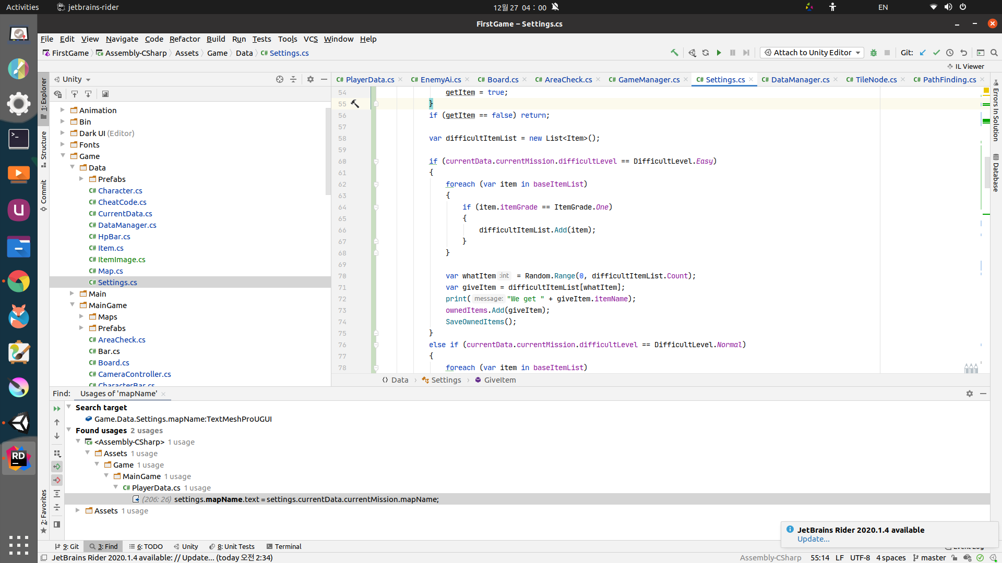Click master branch in status bar
The image size is (1002, 563).
click(929, 558)
